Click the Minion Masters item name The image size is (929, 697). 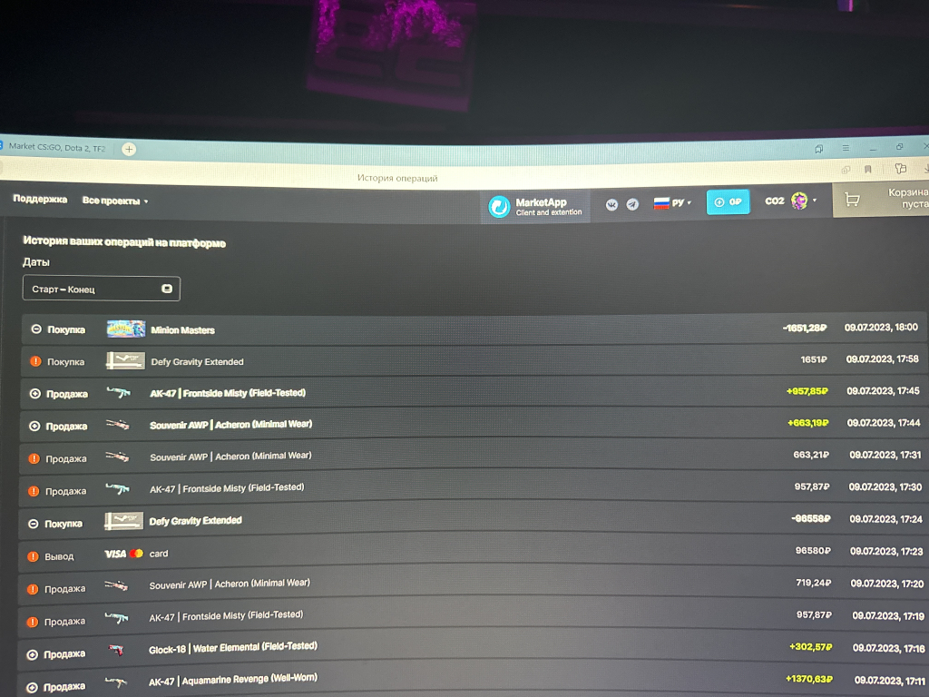click(182, 330)
